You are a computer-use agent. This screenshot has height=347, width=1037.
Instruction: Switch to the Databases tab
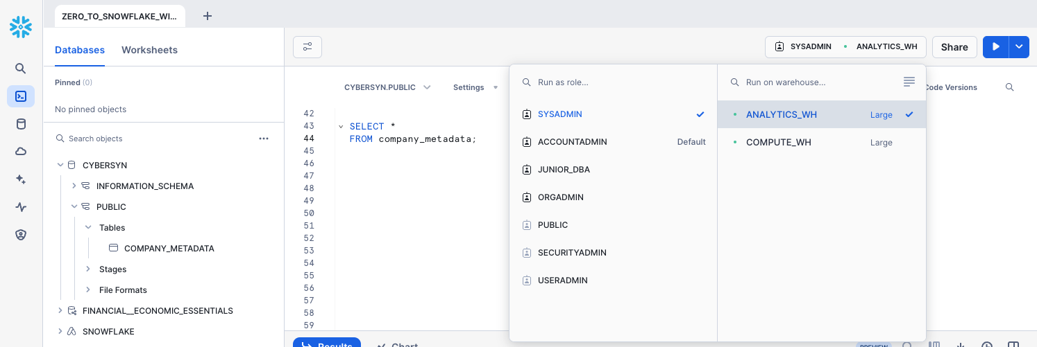pyautogui.click(x=80, y=50)
